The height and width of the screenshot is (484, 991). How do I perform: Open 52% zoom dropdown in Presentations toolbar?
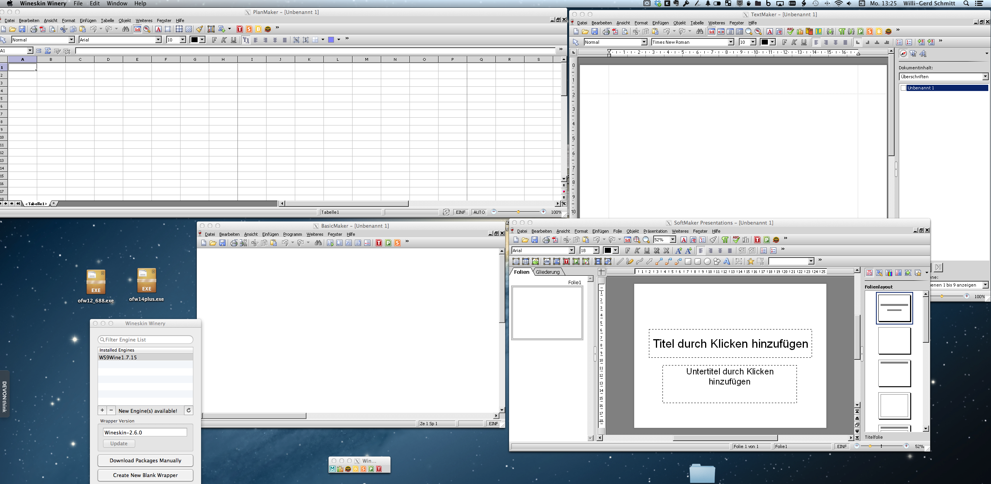673,240
